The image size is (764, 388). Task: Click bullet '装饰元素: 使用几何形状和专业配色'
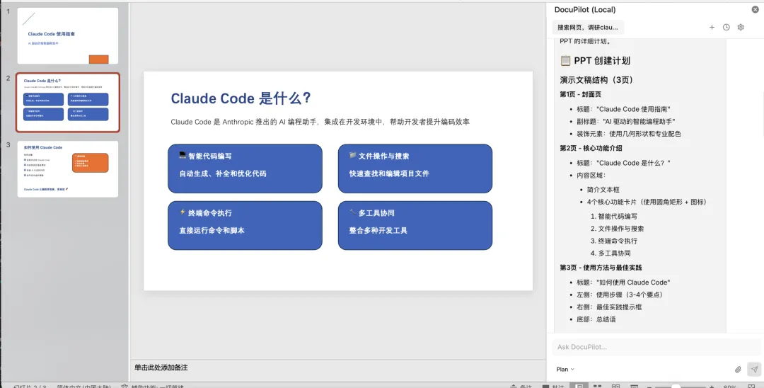629,134
